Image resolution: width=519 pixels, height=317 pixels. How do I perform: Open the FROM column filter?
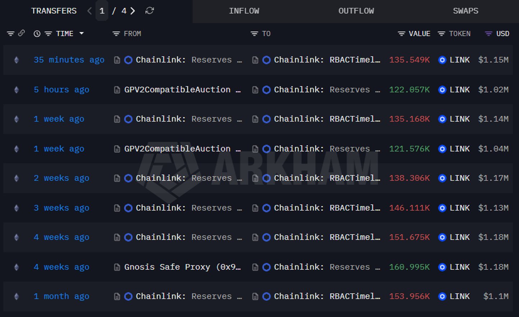(116, 34)
